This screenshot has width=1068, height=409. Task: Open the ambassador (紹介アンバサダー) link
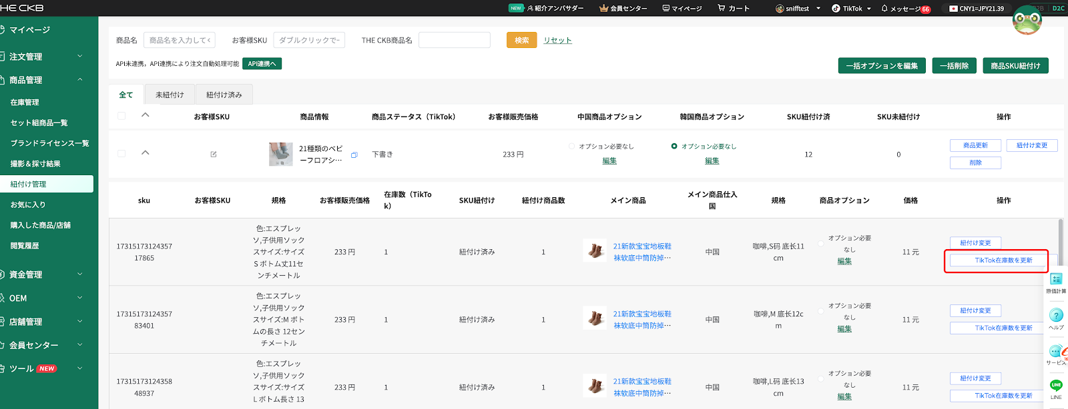(555, 9)
